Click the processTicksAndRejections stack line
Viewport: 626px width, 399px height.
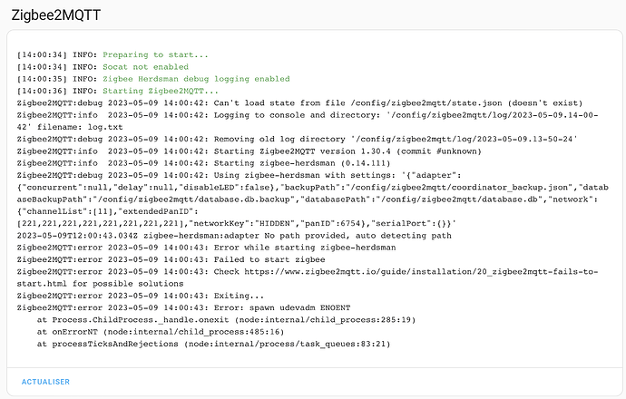[213, 344]
